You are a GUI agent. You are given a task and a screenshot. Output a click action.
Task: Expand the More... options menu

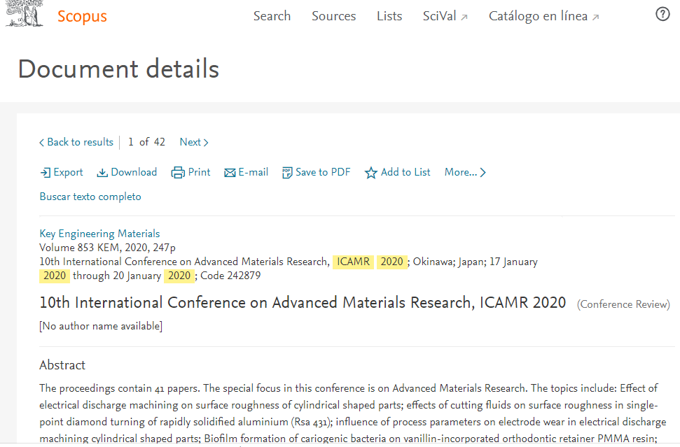(x=464, y=172)
